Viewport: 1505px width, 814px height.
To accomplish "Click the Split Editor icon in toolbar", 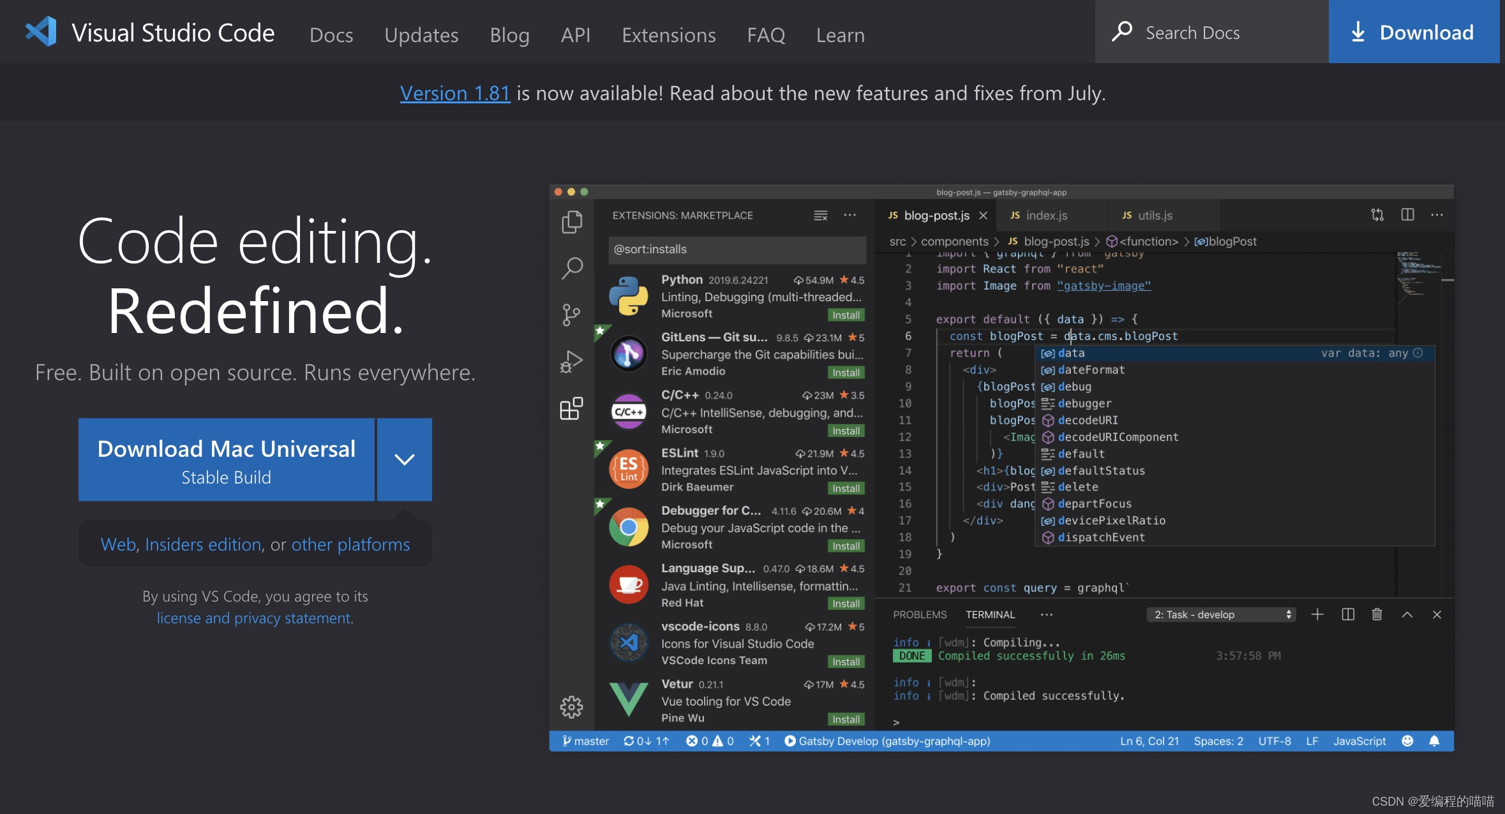I will [x=1408, y=216].
